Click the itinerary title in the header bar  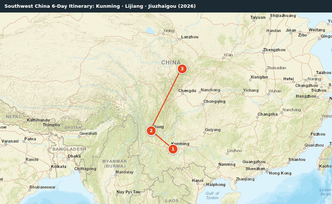tap(100, 6)
